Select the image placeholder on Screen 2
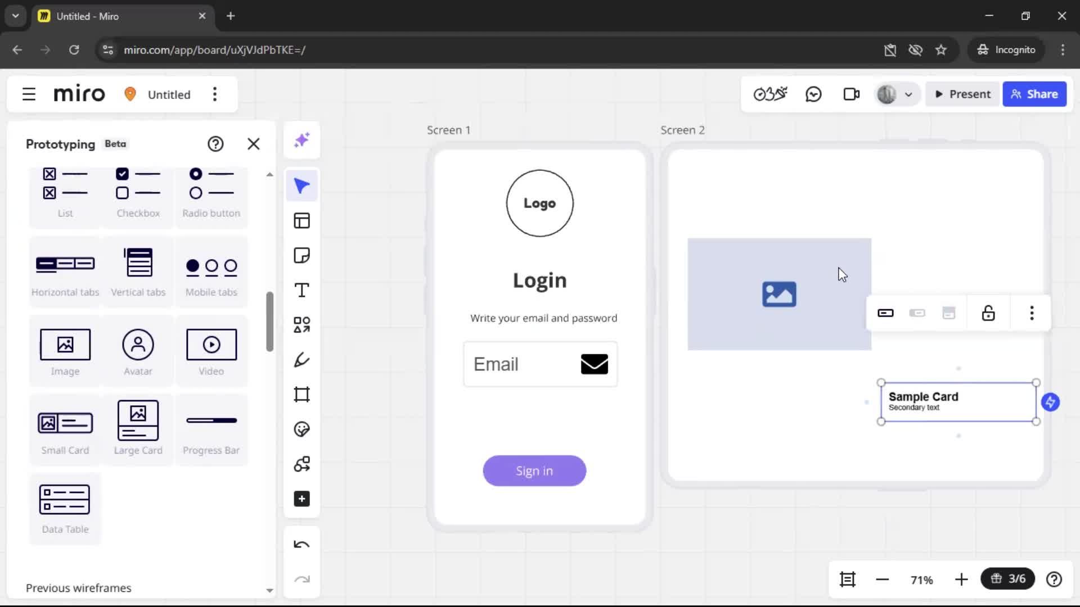The height and width of the screenshot is (607, 1080). point(779,294)
